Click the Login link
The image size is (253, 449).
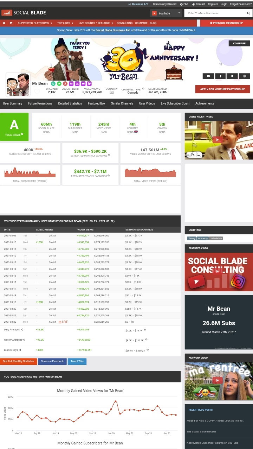point(224,4)
